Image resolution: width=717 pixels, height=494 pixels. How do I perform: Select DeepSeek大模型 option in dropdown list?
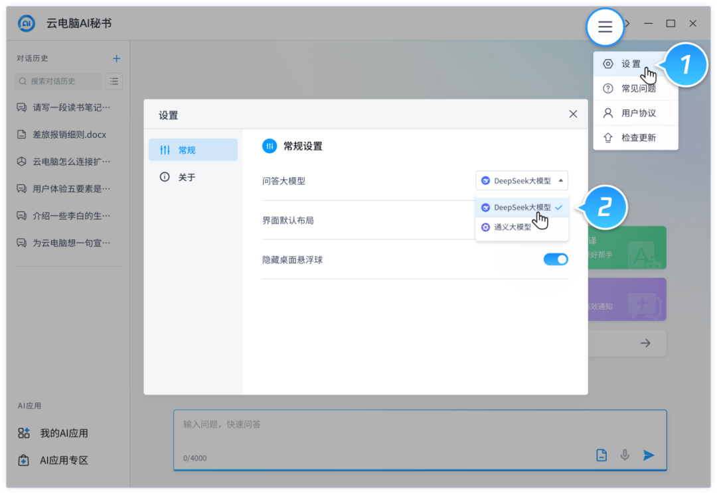[x=522, y=208]
